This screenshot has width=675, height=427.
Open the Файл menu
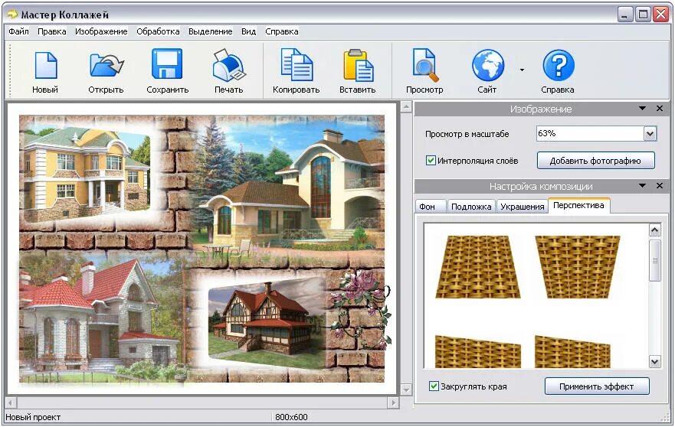click(19, 31)
